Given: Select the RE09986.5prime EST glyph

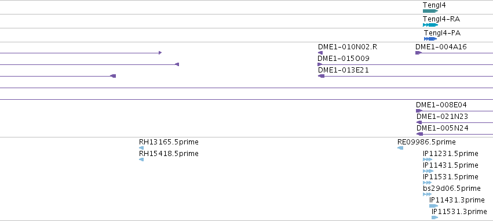Looking at the screenshot, I should (x=400, y=148).
